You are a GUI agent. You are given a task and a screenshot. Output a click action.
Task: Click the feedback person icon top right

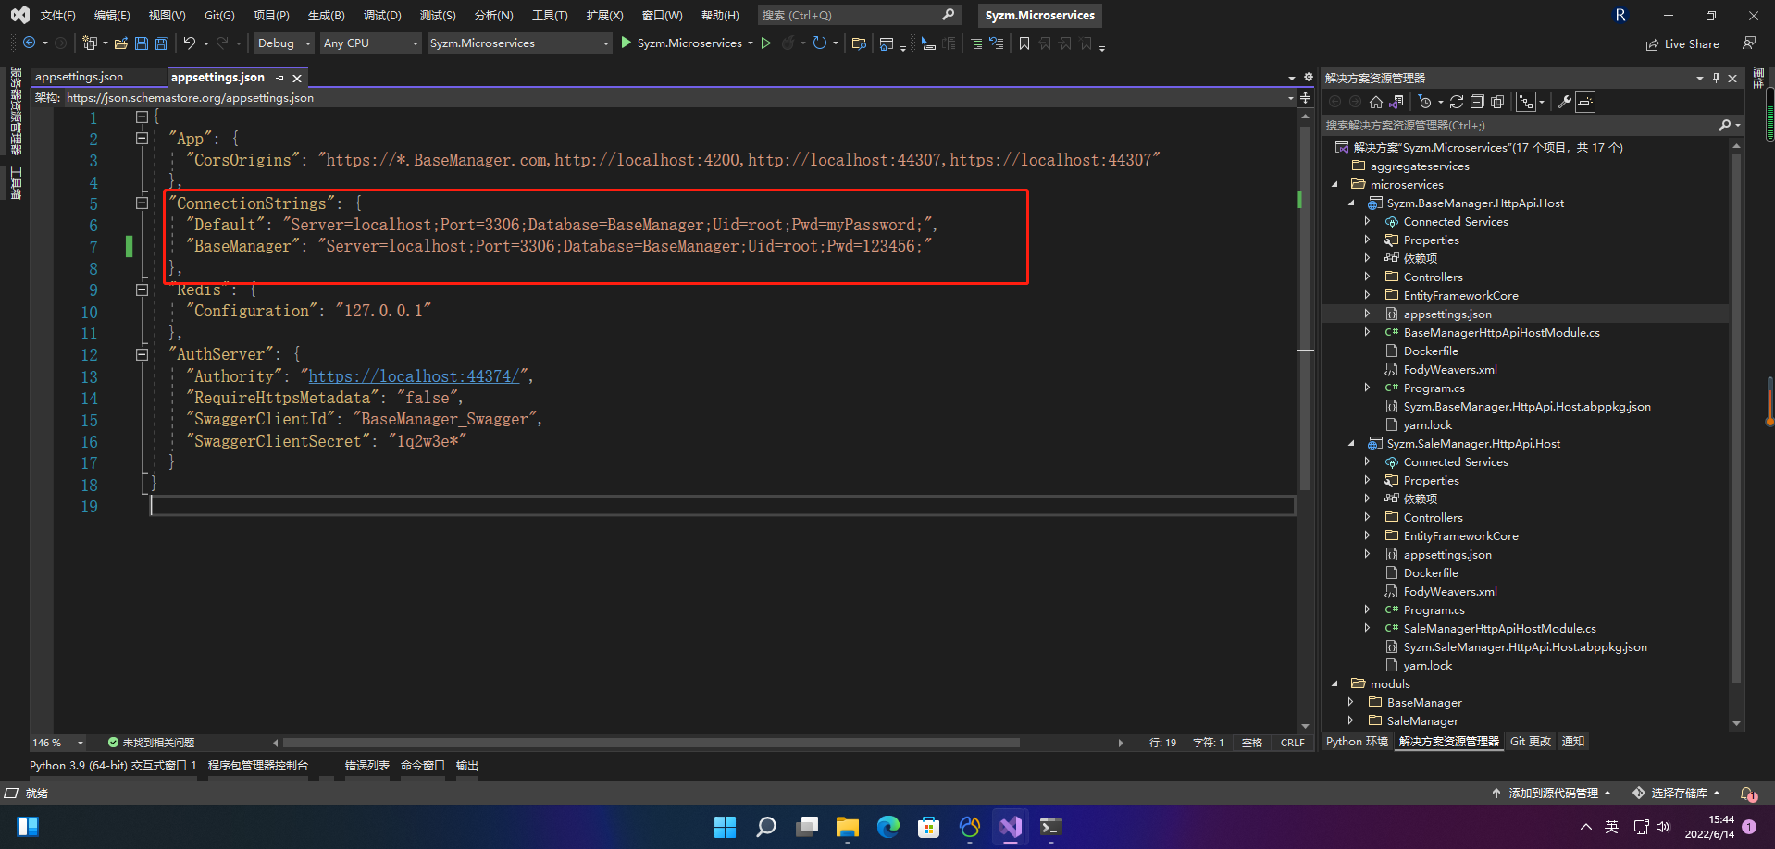click(1748, 43)
